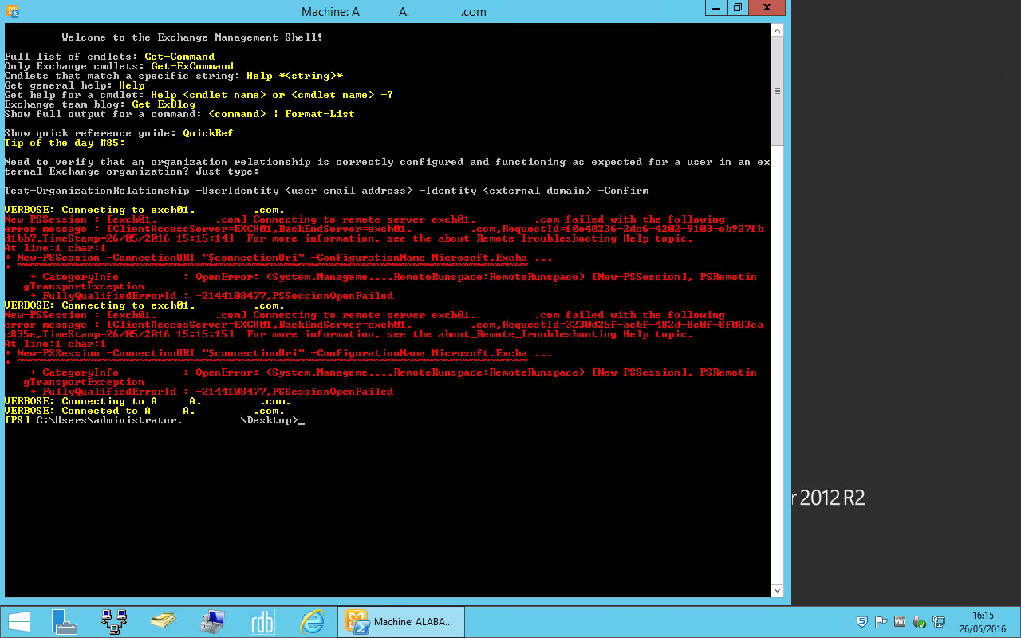Open the network computers tool on the taskbar
This screenshot has height=638, width=1021.
coord(113,621)
